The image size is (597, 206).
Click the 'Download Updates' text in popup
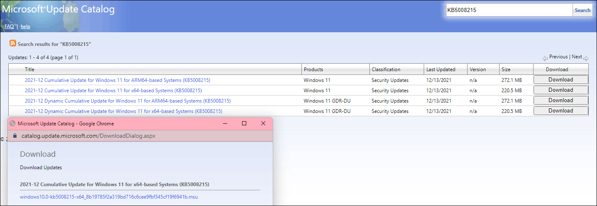tap(41, 168)
